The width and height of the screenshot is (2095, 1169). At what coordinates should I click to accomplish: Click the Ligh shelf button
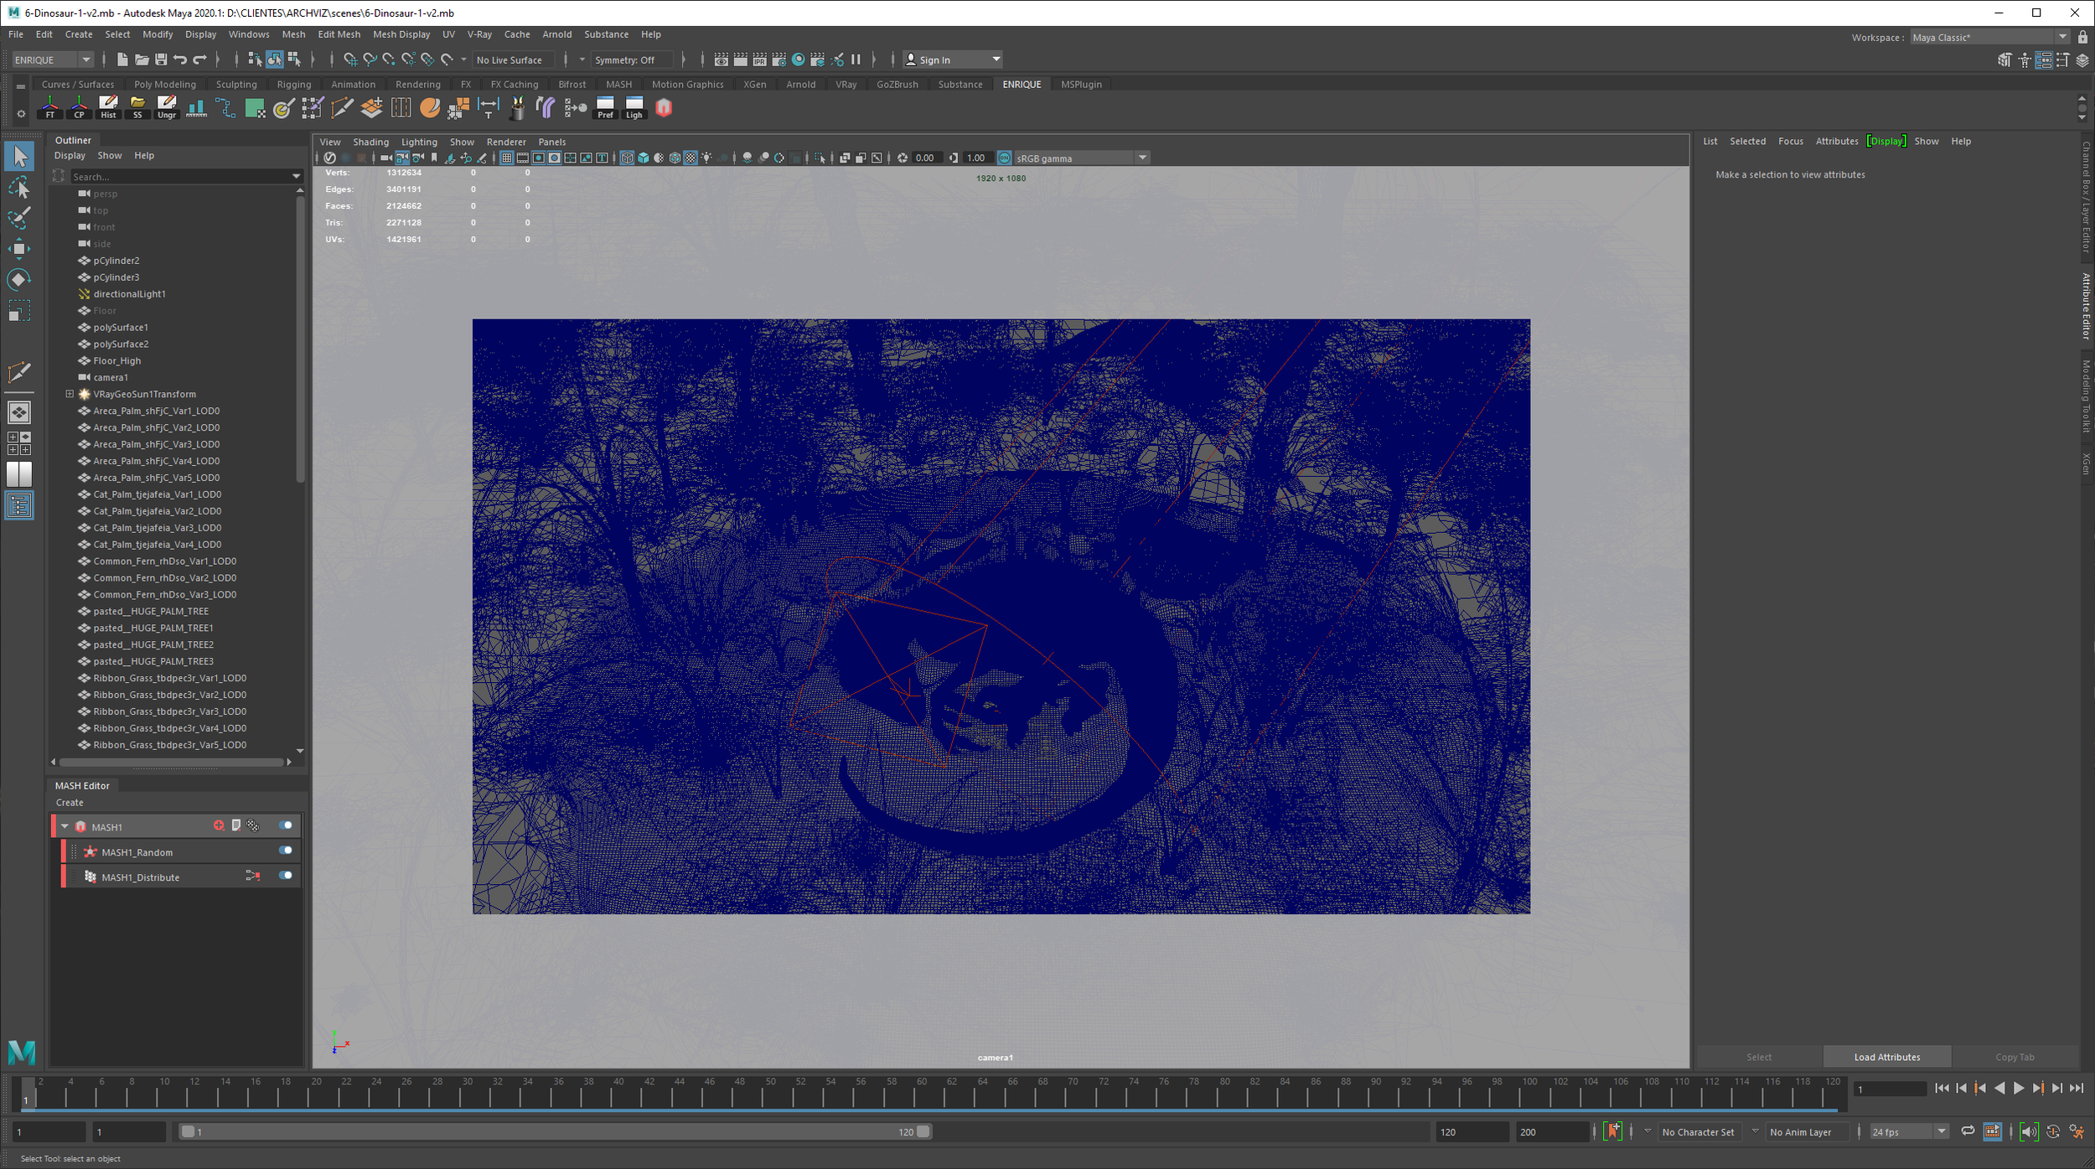[x=634, y=107]
